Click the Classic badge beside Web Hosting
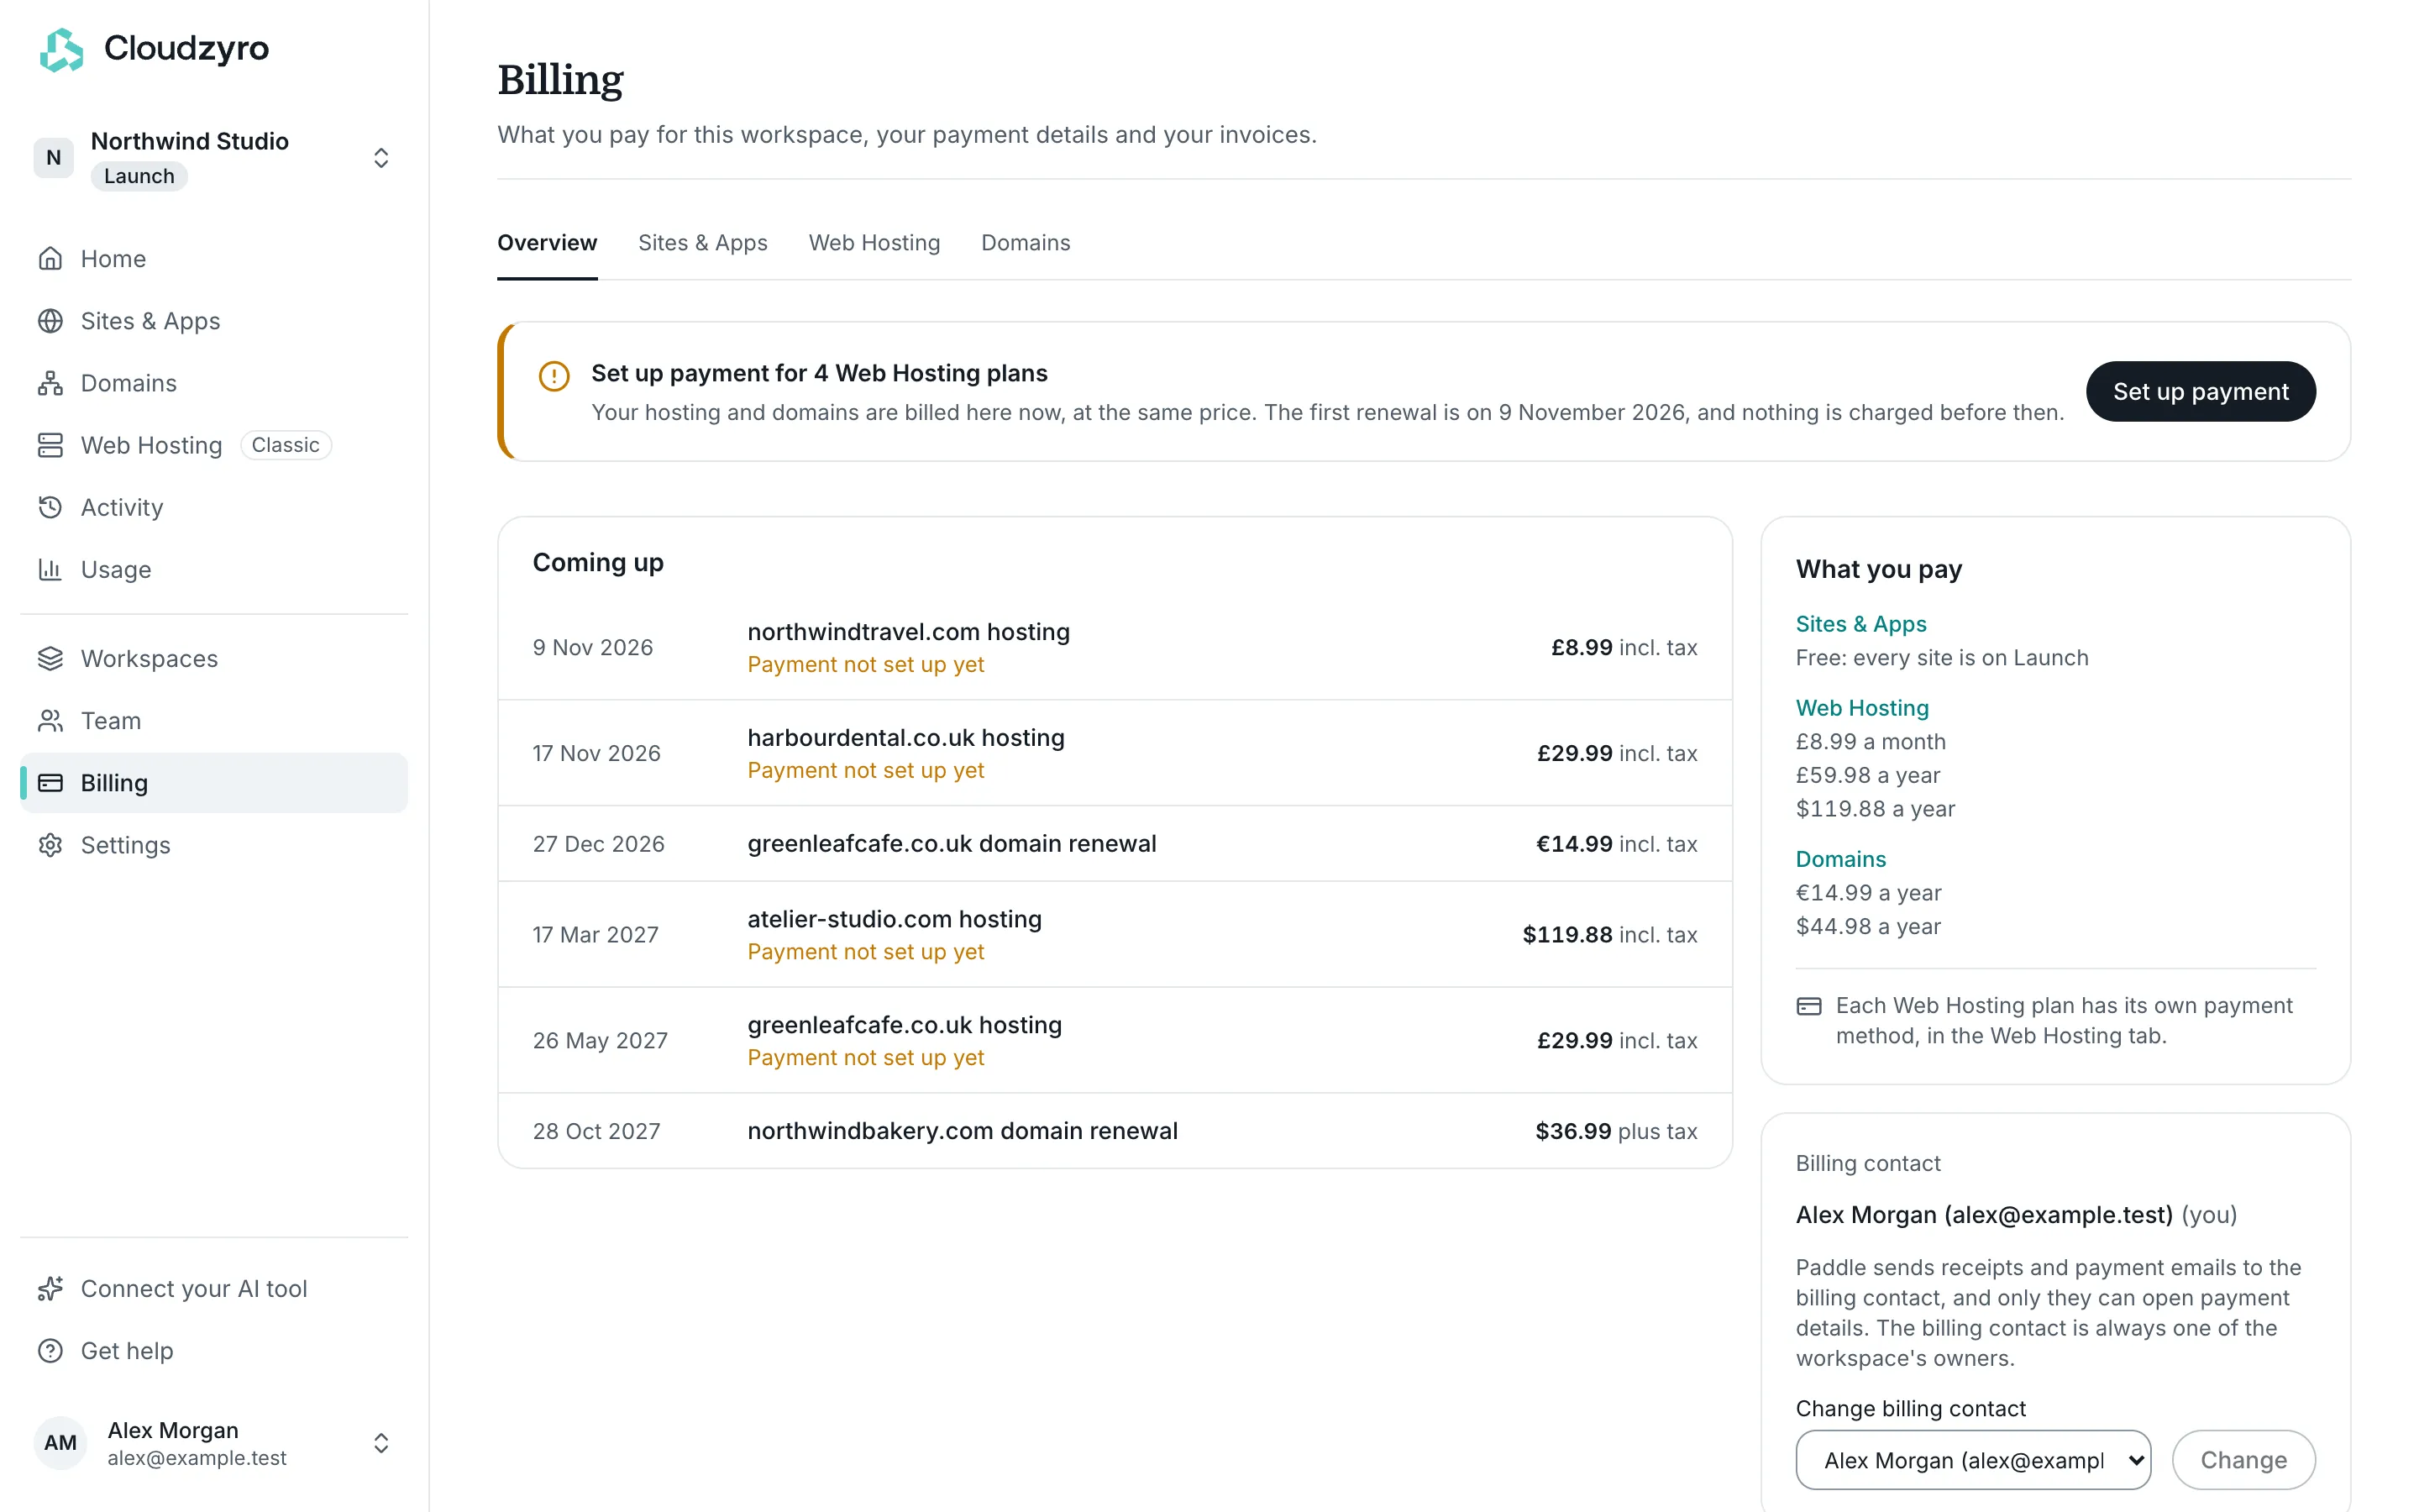2419x1512 pixels. pyautogui.click(x=286, y=445)
